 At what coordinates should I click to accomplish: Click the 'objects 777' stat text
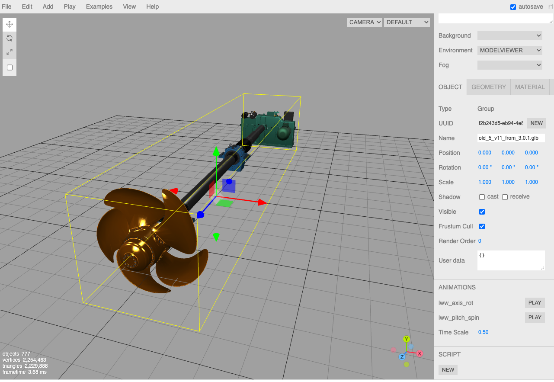(x=16, y=354)
